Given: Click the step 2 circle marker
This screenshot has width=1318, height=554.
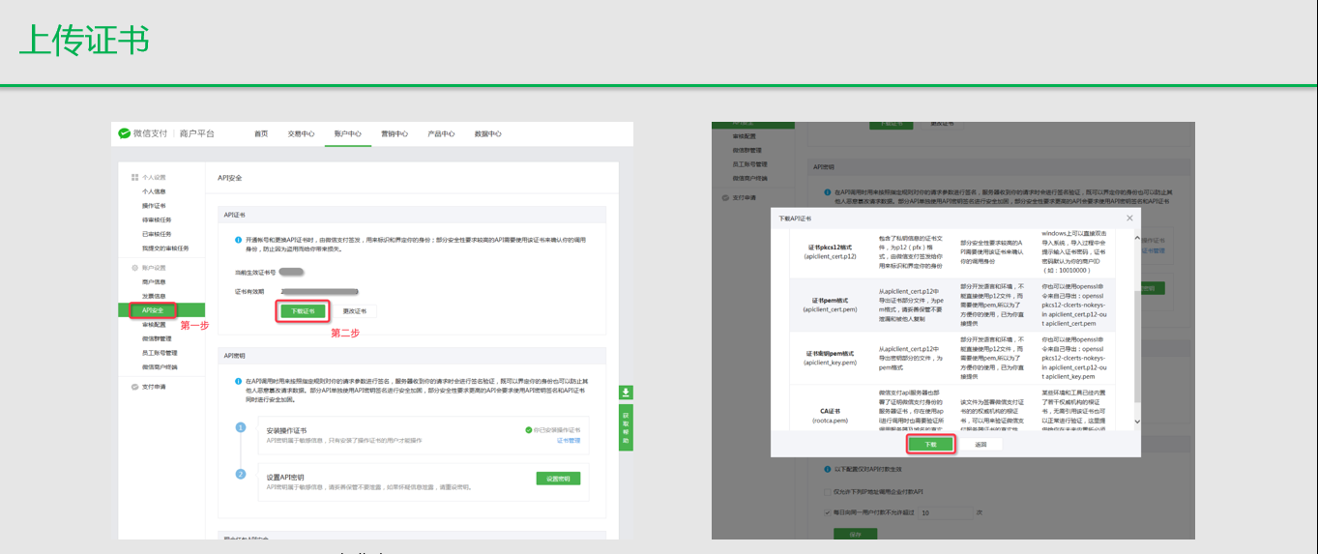Looking at the screenshot, I should click(x=241, y=474).
